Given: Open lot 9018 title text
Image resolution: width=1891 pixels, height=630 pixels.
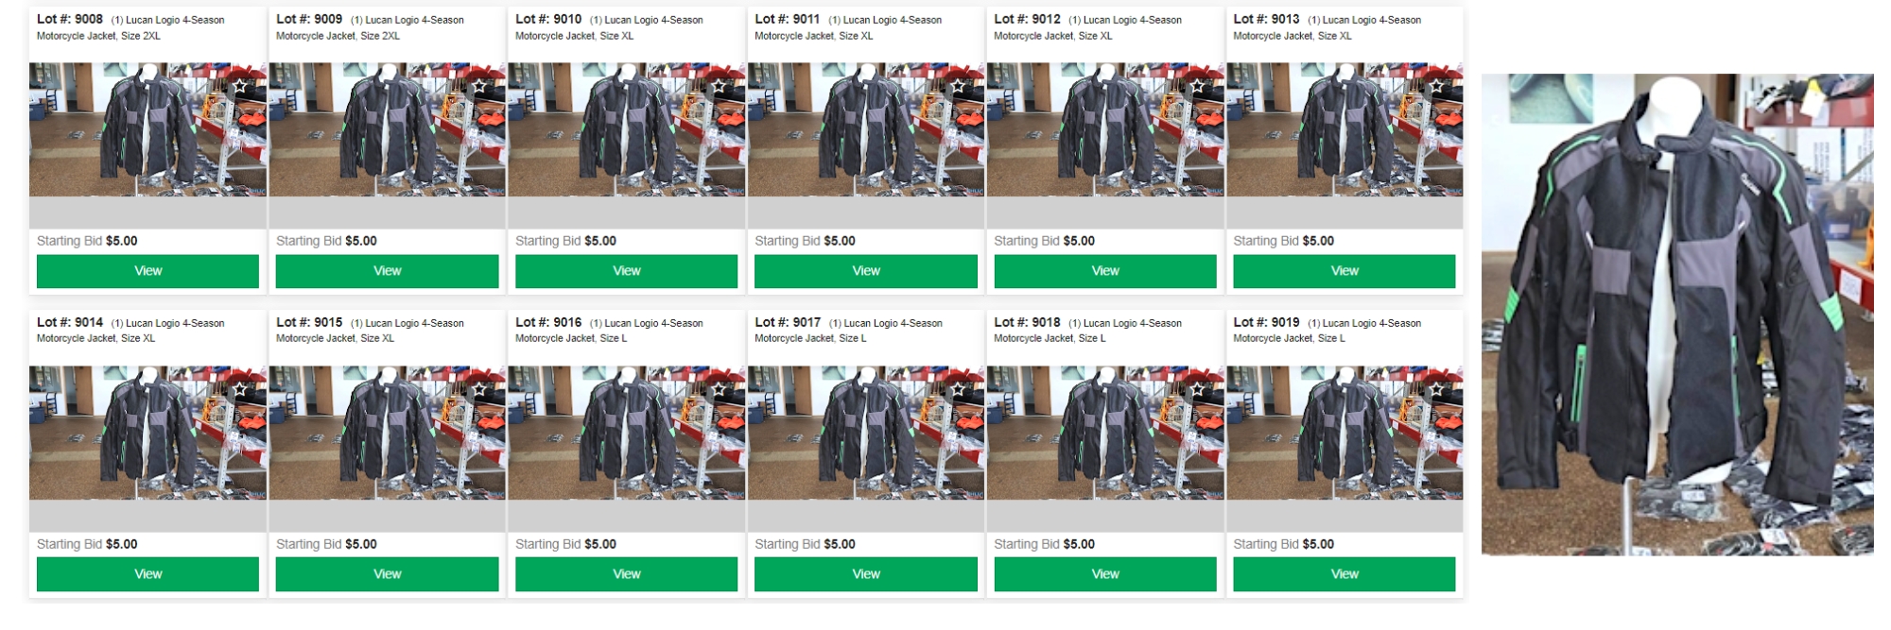Looking at the screenshot, I should [1087, 330].
